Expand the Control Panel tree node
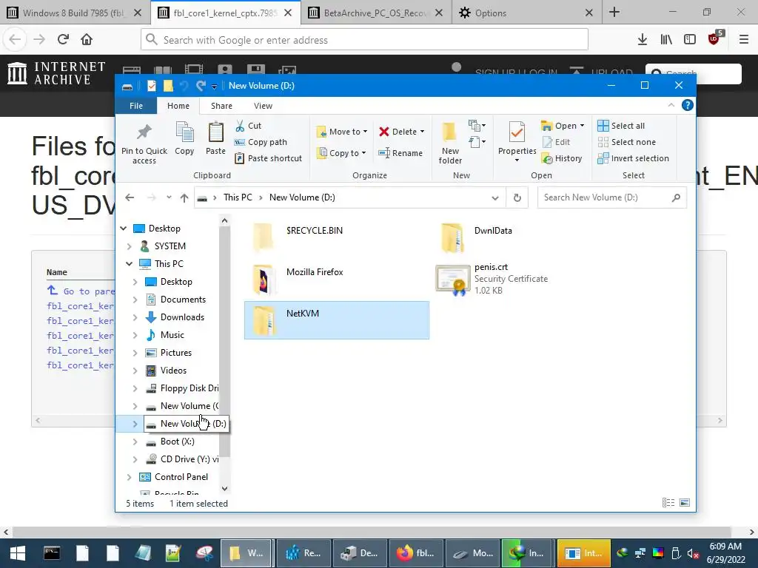Screen dimensions: 758x568 point(129,477)
